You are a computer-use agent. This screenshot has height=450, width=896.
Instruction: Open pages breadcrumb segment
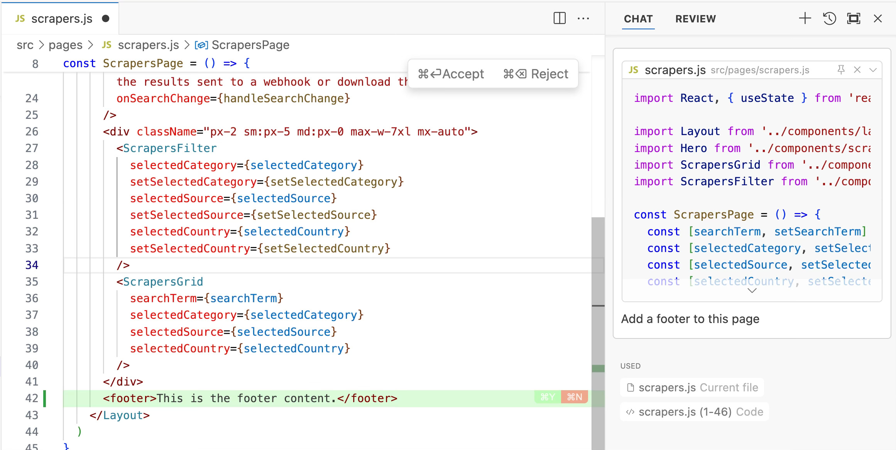[66, 45]
